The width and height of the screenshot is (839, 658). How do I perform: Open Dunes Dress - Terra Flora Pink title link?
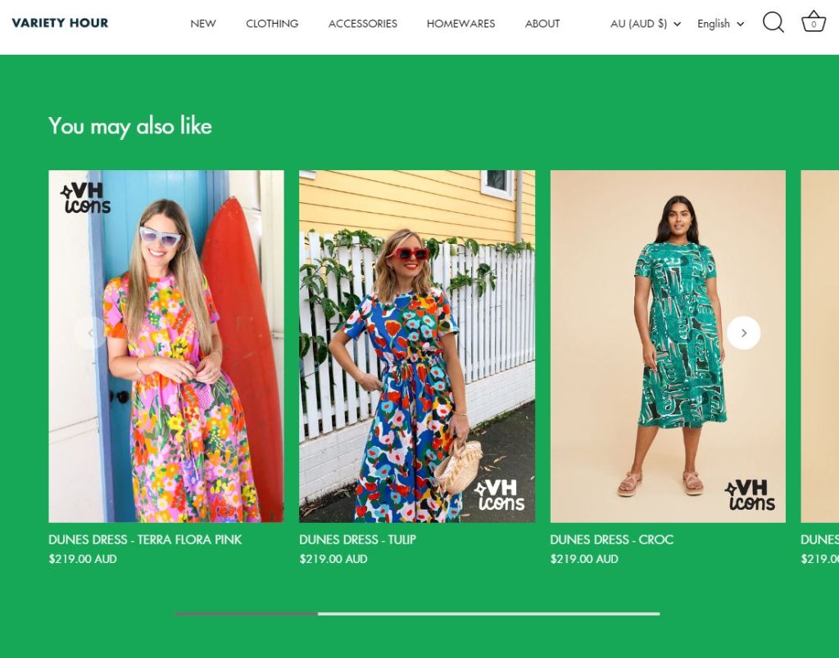(145, 539)
